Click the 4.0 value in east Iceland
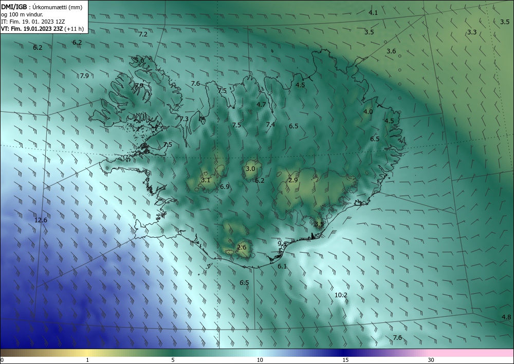The image size is (514, 364). point(368,111)
